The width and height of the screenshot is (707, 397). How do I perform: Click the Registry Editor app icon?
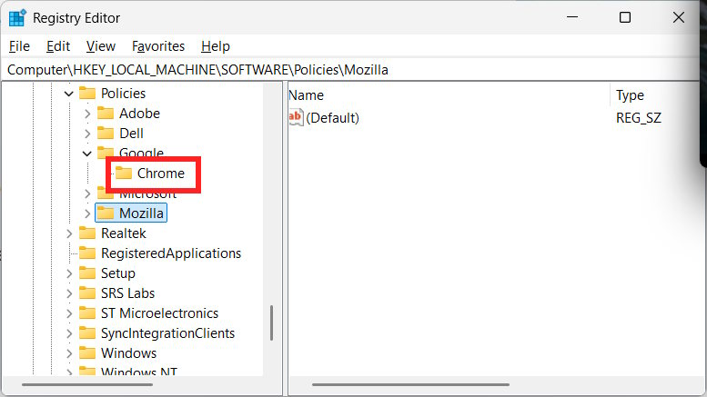[x=17, y=18]
